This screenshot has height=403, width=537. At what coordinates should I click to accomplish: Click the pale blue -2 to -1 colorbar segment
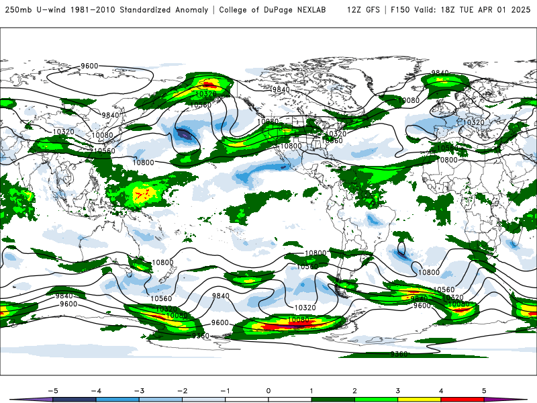[x=204, y=400]
